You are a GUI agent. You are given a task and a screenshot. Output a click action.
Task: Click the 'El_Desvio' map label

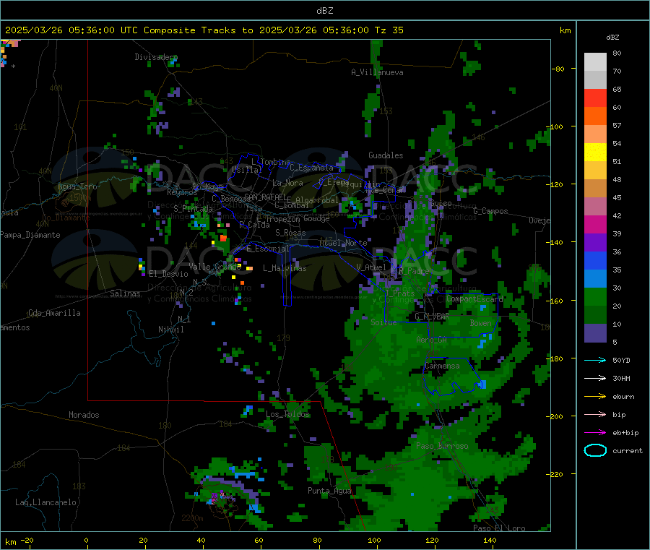click(x=168, y=274)
